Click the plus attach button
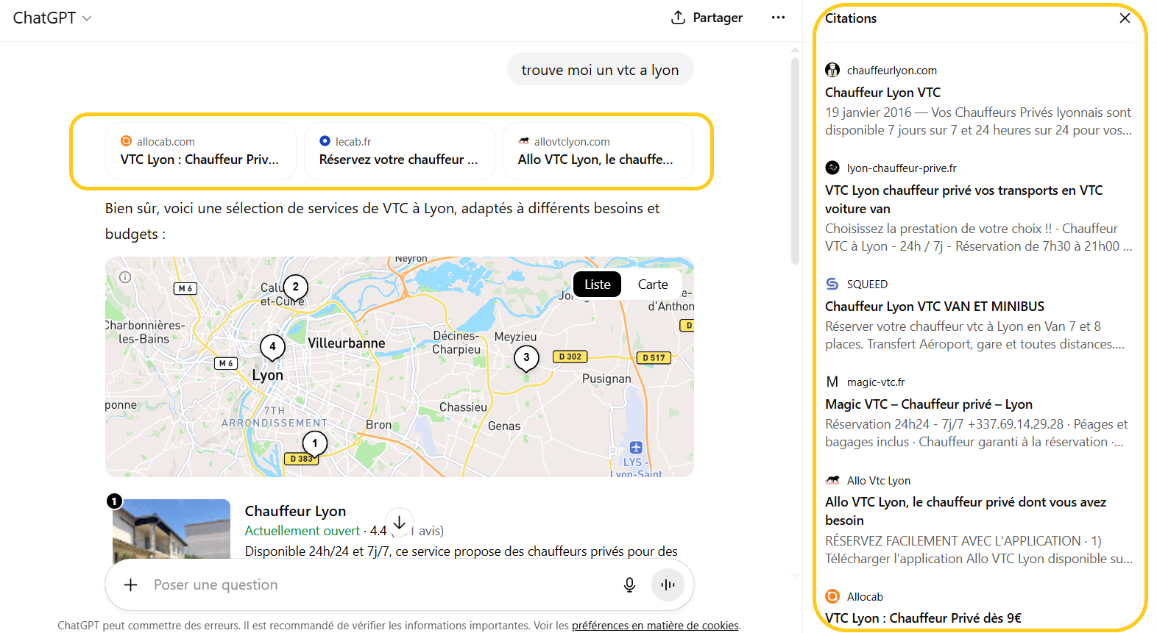This screenshot has height=633, width=1157. [x=130, y=584]
